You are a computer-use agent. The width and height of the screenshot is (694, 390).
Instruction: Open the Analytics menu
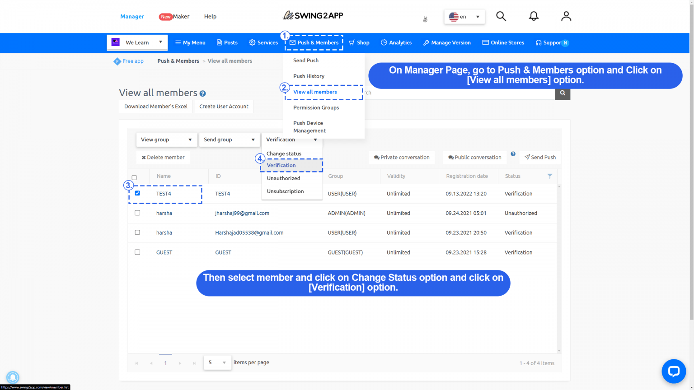click(396, 42)
